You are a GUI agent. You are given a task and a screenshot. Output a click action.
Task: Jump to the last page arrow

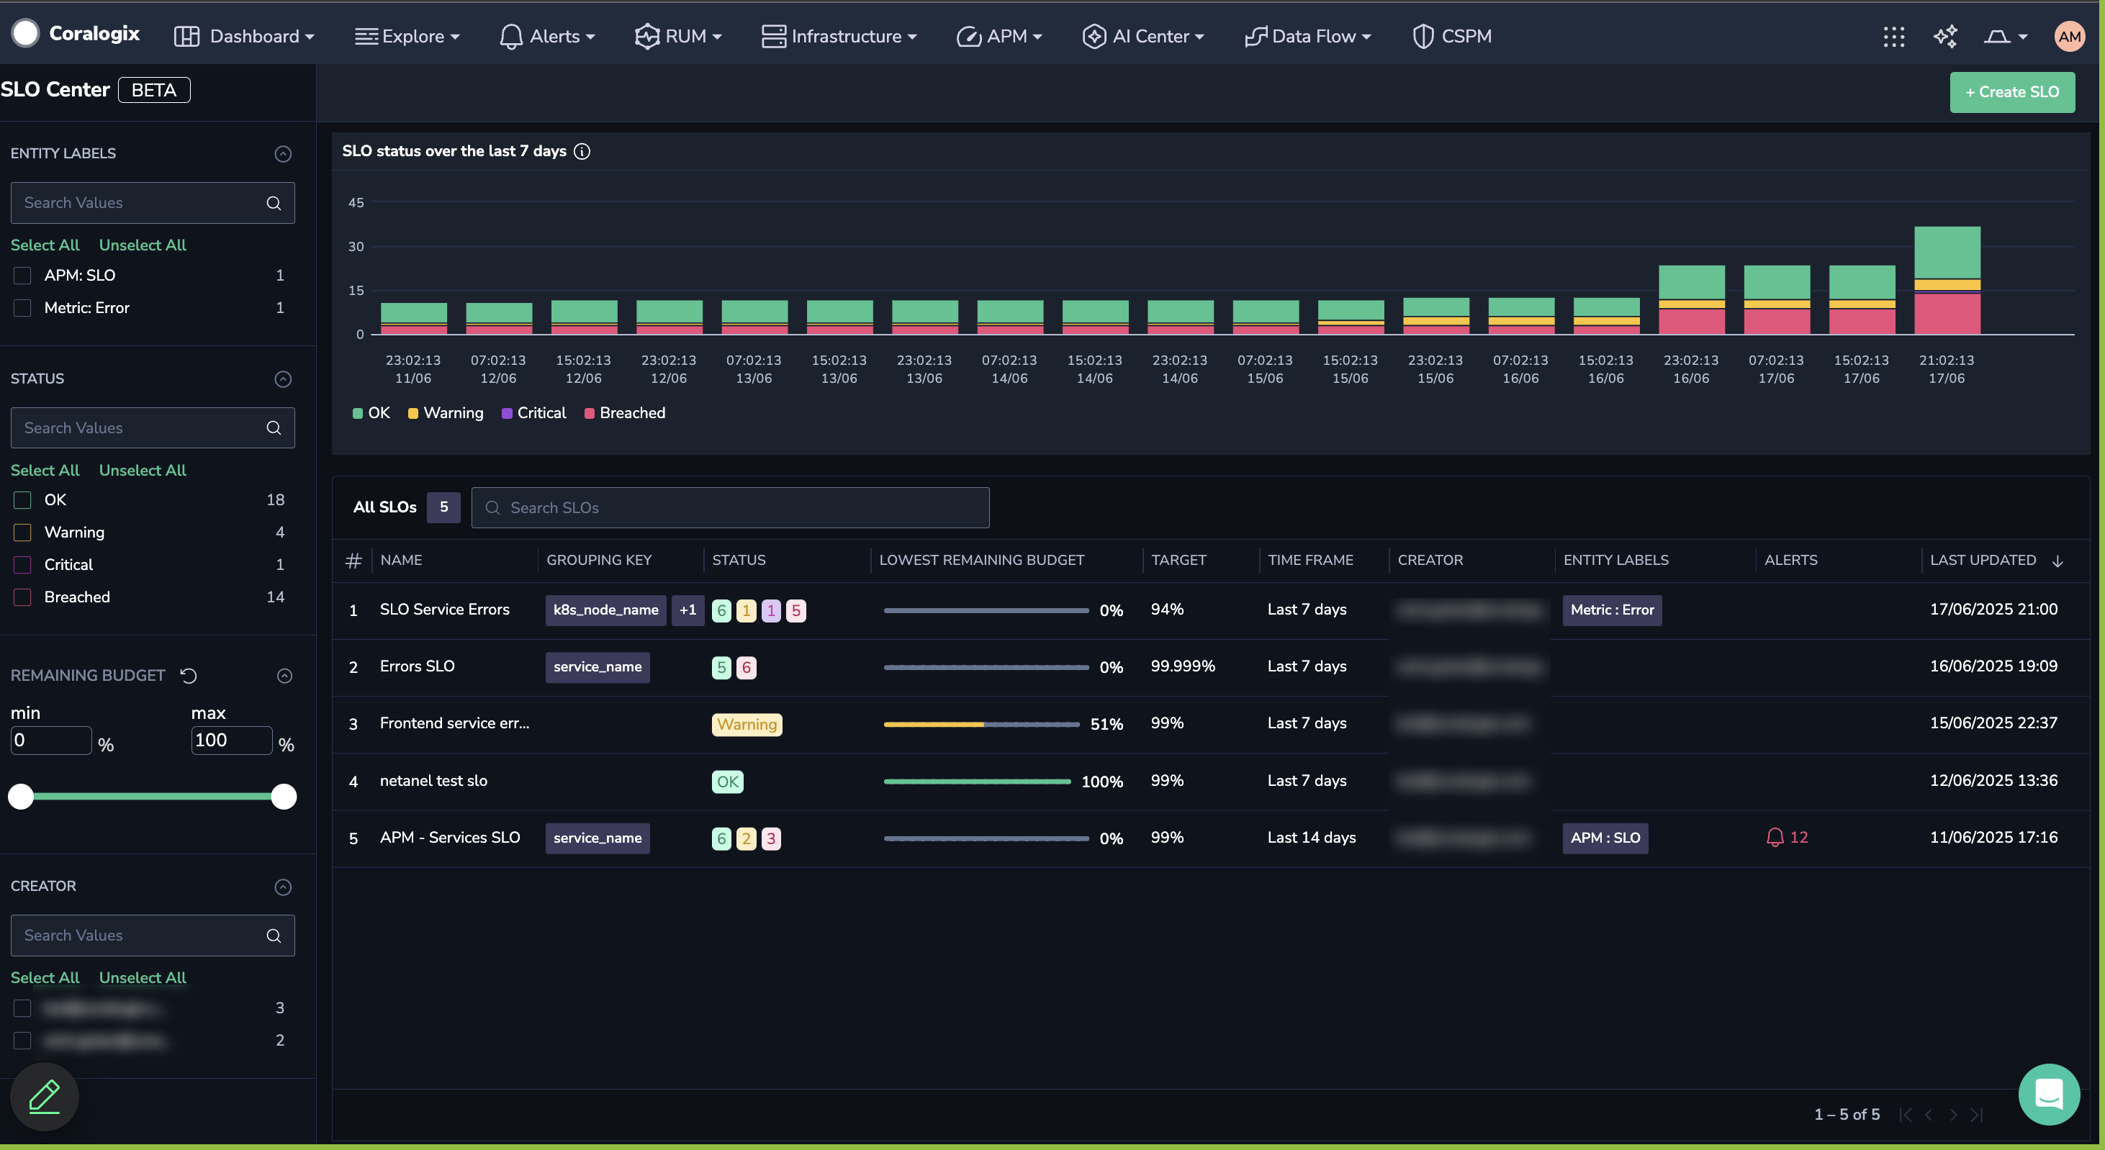1977,1115
